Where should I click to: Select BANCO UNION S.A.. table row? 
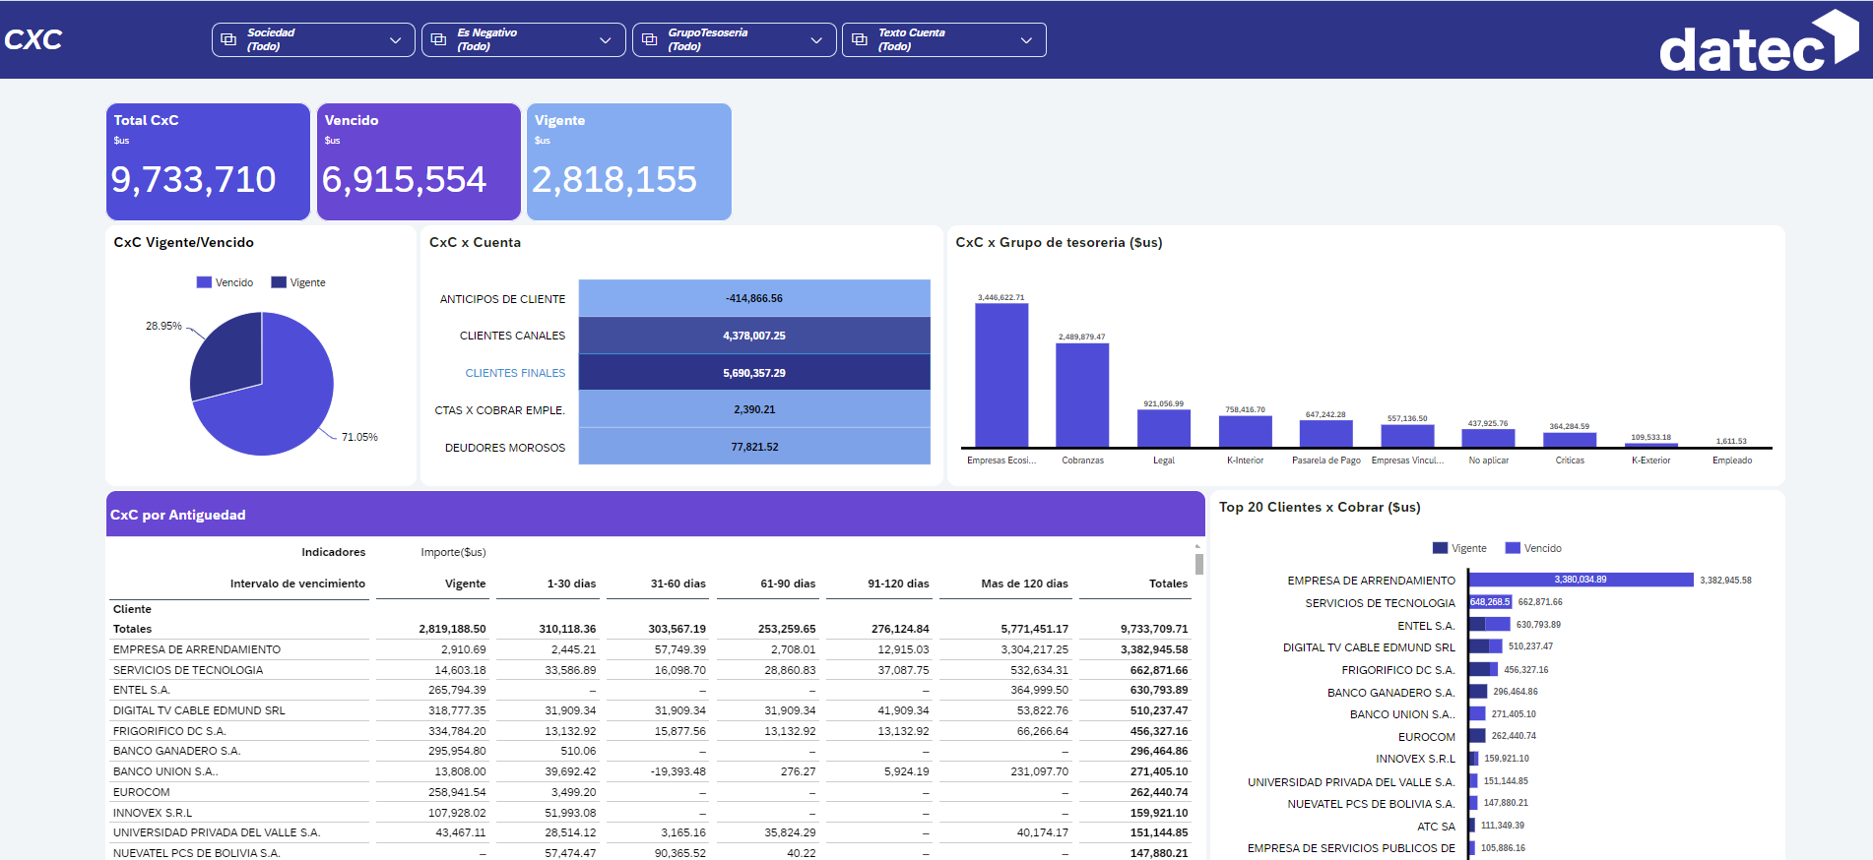(x=650, y=771)
